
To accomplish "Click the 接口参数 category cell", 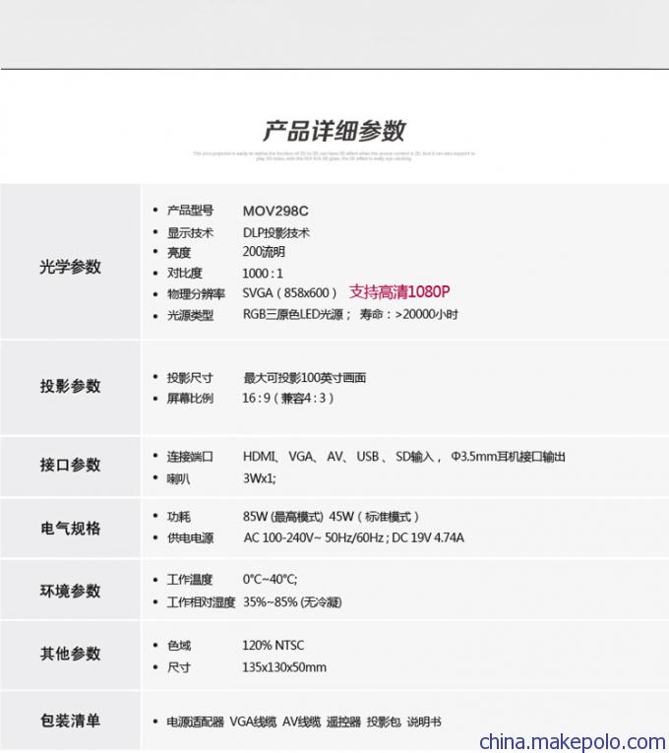I will click(70, 465).
